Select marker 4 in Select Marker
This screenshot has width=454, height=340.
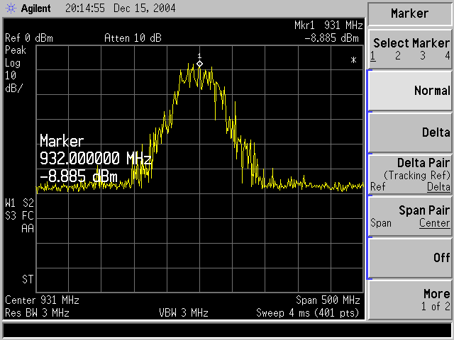(x=448, y=55)
